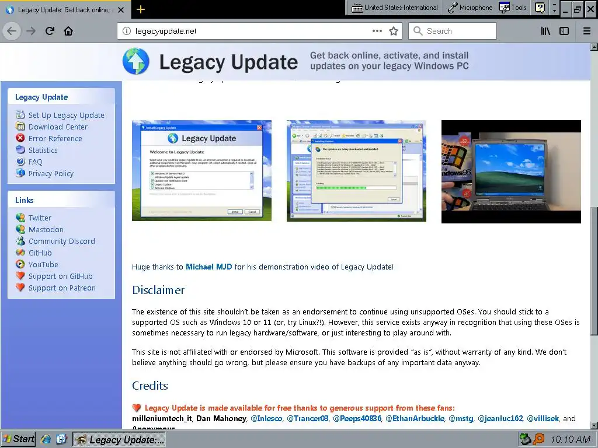Viewport: 598px width, 448px height.
Task: Reload the current page
Action: pyautogui.click(x=50, y=31)
